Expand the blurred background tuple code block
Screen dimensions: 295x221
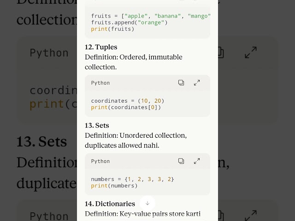coord(251,52)
